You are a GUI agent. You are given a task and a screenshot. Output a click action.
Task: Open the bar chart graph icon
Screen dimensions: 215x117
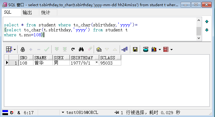coord(154,49)
